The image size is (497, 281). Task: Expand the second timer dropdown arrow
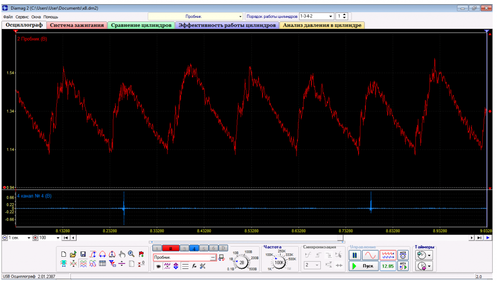click(x=430, y=266)
